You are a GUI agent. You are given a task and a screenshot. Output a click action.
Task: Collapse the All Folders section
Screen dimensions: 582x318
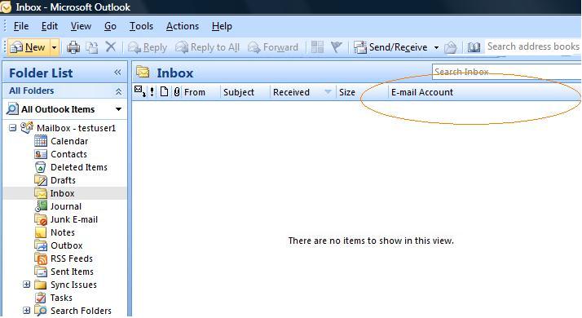click(x=118, y=91)
